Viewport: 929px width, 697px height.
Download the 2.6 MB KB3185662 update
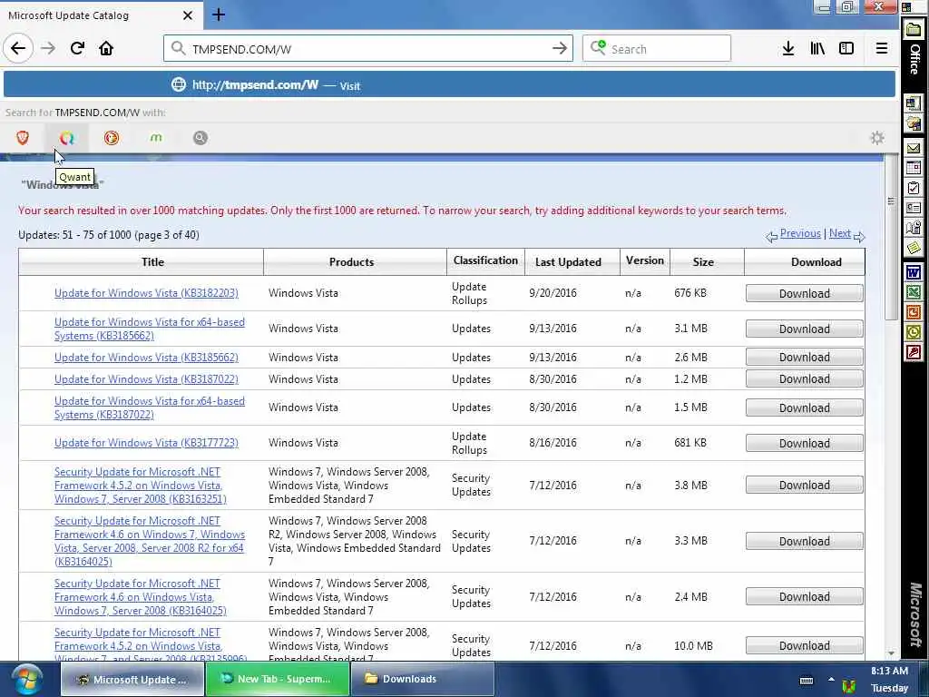[804, 358]
